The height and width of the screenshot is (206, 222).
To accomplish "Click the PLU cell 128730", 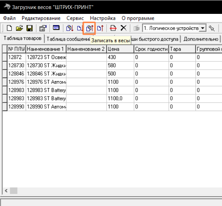I will pyautogui.click(x=16, y=66).
